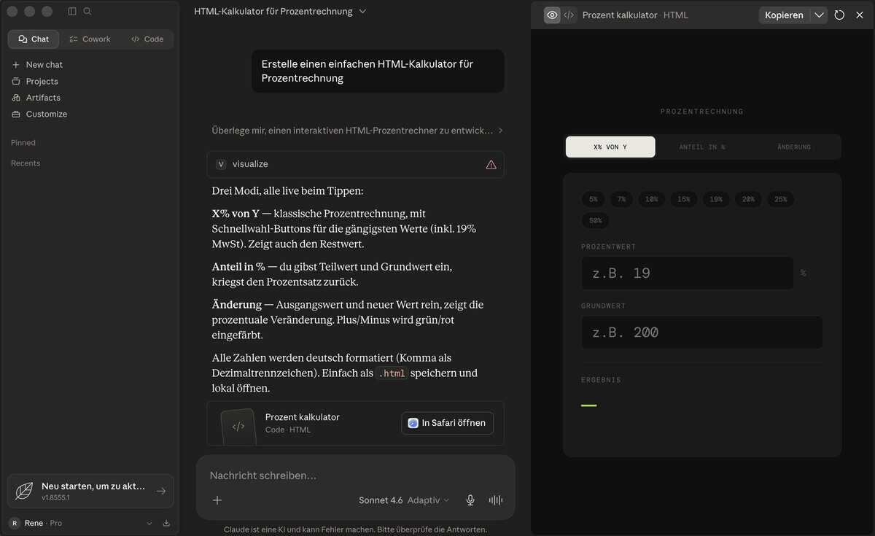Click the Grundwert input field

701,333
